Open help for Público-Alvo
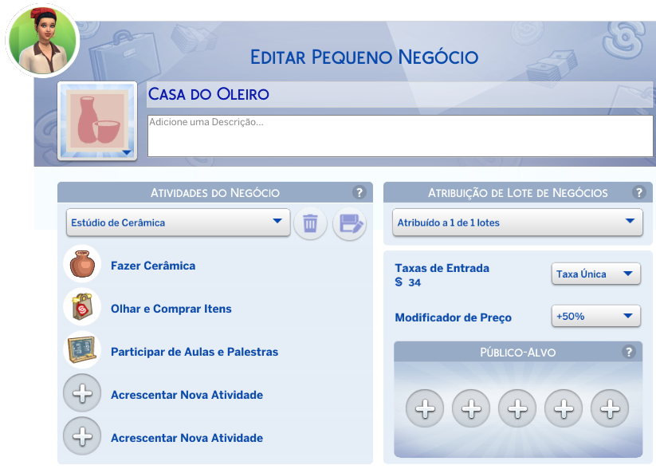The width and height of the screenshot is (656, 469). pos(628,352)
